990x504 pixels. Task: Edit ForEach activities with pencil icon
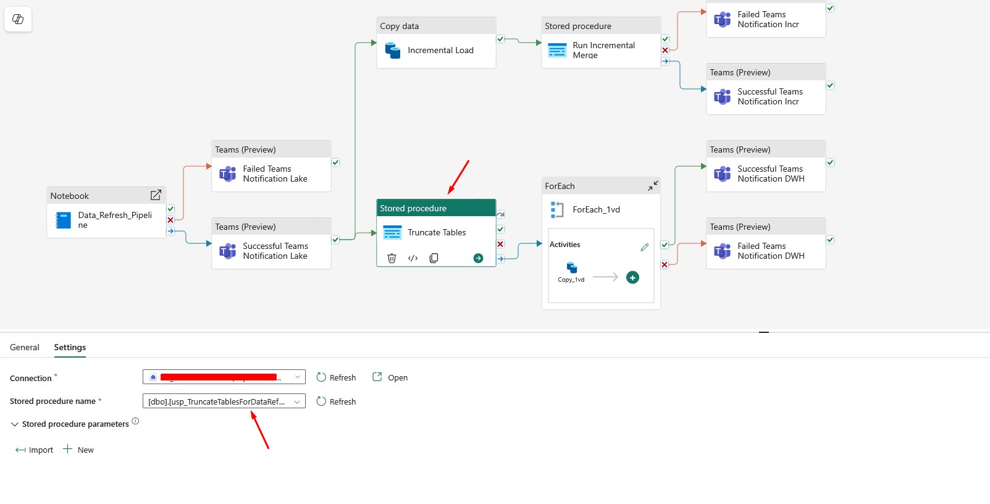point(644,247)
